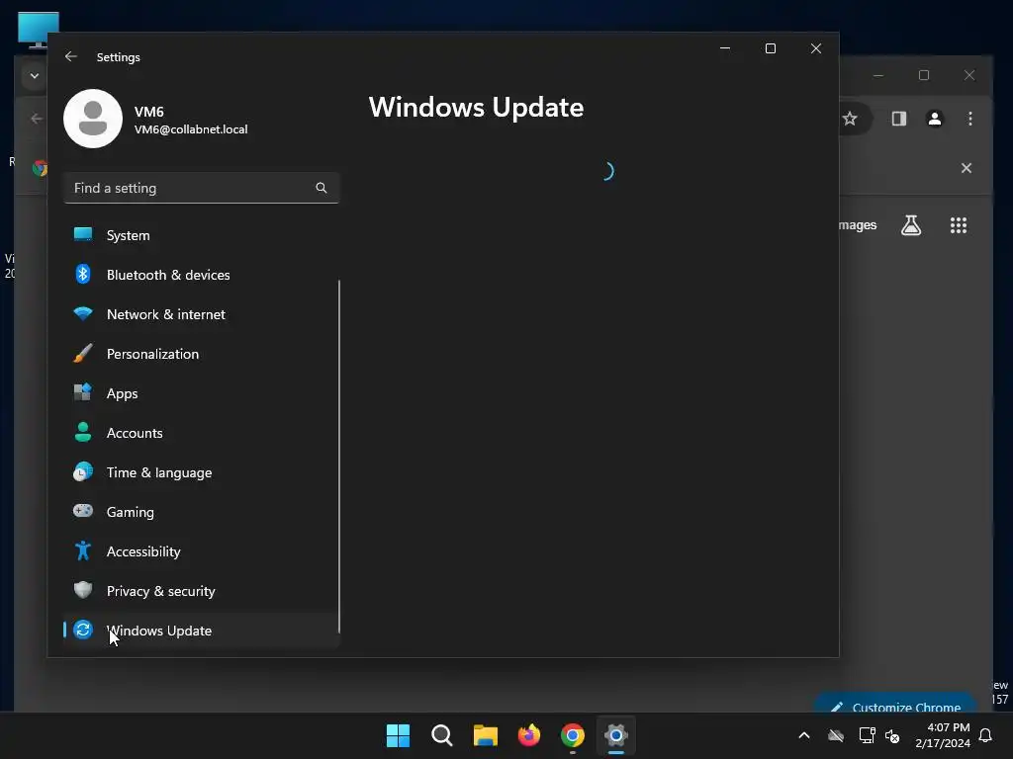This screenshot has width=1013, height=759.
Task: Minimize the Settings window
Action: (725, 48)
